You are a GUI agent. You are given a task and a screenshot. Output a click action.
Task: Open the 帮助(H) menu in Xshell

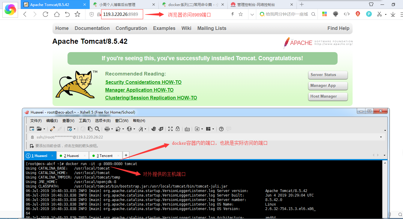point(139,121)
